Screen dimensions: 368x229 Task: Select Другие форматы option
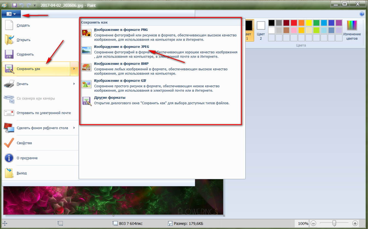[110, 98]
